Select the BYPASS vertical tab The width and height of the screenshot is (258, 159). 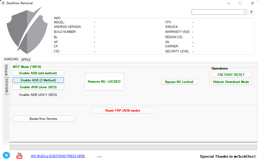(6, 70)
